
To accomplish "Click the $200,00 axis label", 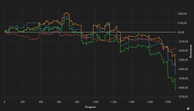I will (x=182, y=14).
